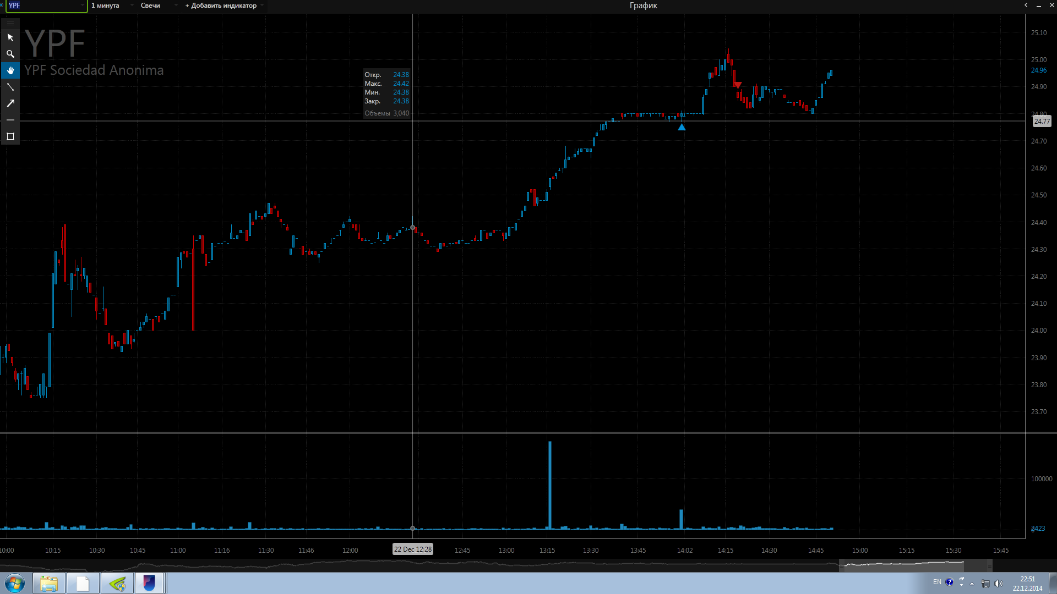
Task: Click the right handle of navigator range
Action: tap(989, 565)
